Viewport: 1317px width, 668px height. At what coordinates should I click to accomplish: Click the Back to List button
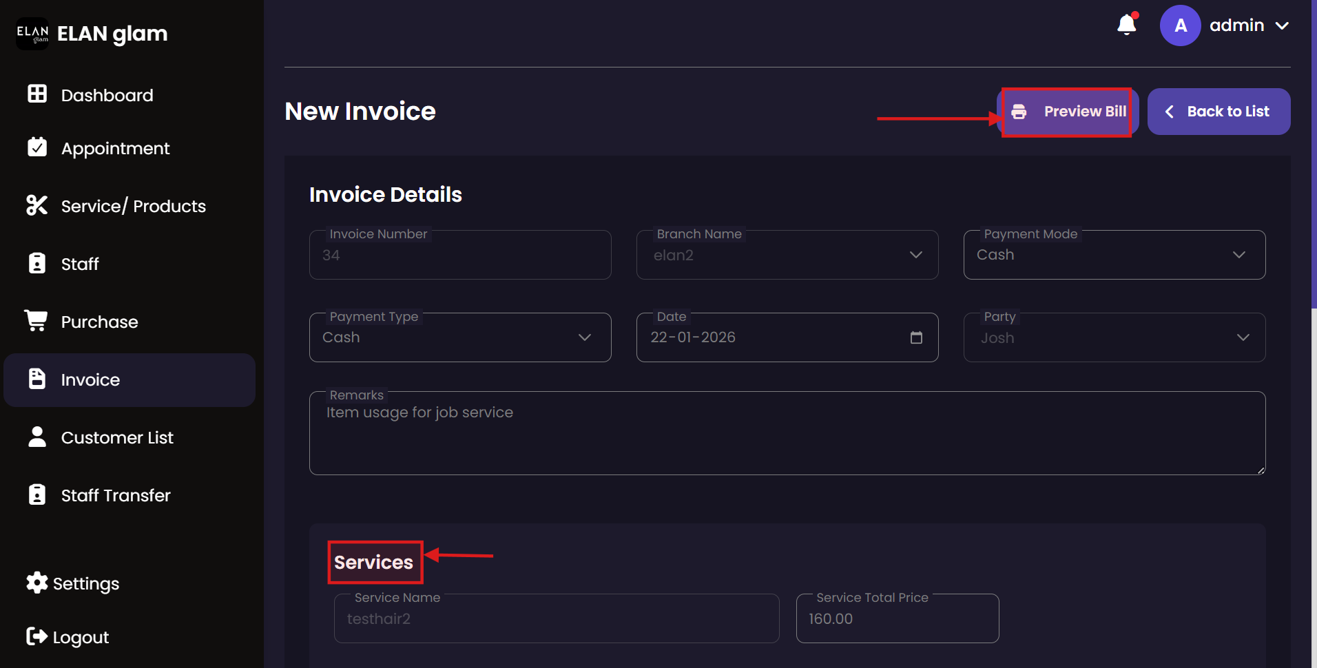[x=1218, y=112]
